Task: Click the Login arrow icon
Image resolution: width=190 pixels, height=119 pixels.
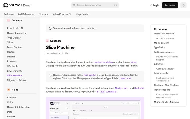Action: pyautogui.click(x=151, y=5)
